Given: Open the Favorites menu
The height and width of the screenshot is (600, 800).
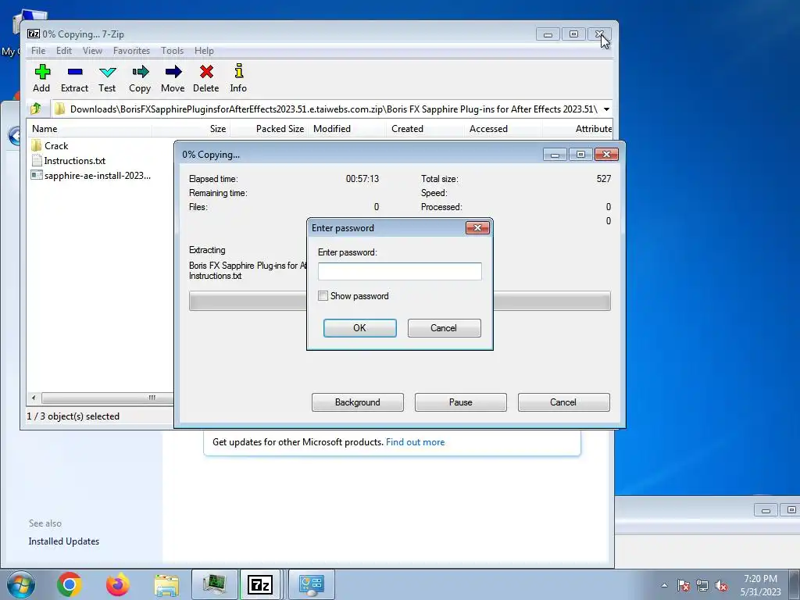Looking at the screenshot, I should click(x=131, y=51).
